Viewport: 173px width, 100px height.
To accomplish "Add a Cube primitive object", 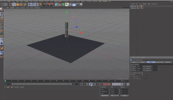I will point(56,4).
